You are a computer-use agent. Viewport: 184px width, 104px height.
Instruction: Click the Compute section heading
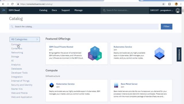pyautogui.click(x=51, y=70)
